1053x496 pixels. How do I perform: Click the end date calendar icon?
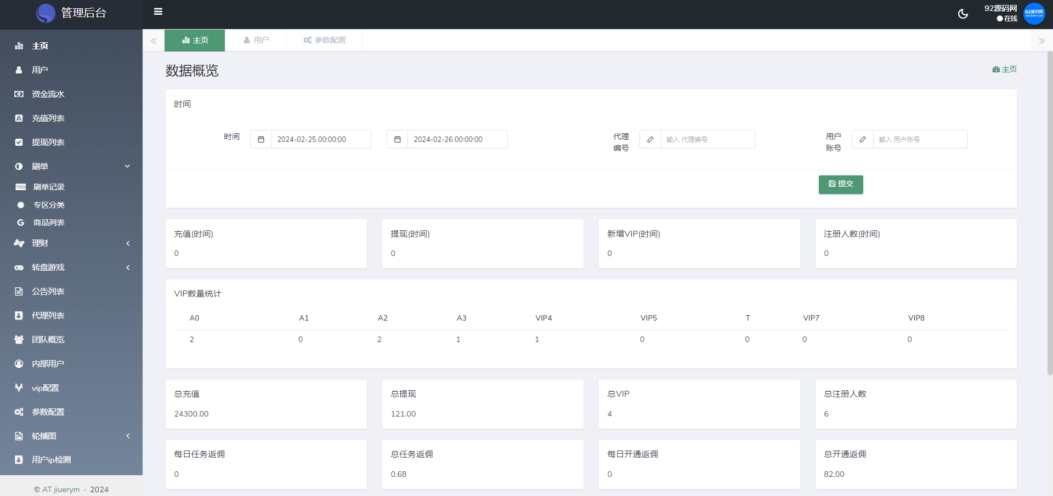(x=398, y=139)
